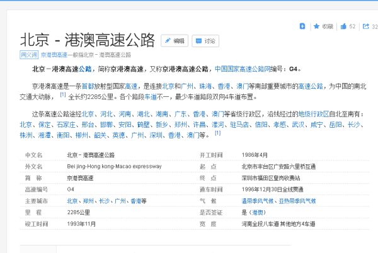Click the thumbs-up like icon
The height and width of the screenshot is (253, 378).
point(344,26)
